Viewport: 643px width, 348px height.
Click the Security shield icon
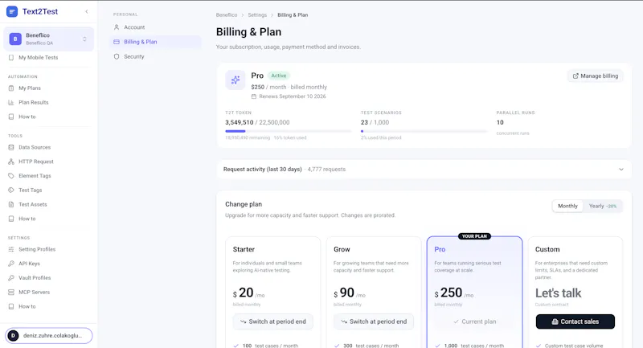[x=117, y=56]
